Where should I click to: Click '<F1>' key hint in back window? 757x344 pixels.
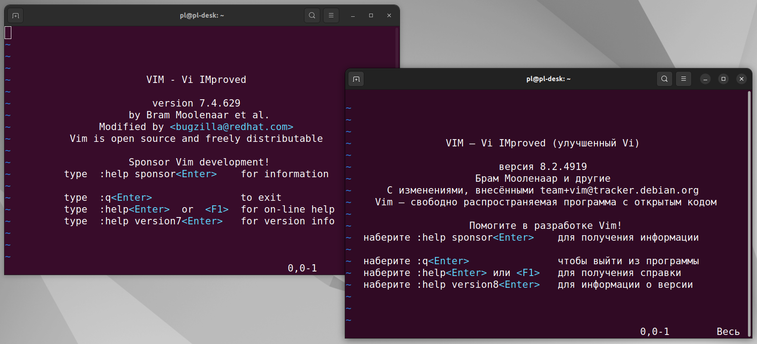[217, 209]
